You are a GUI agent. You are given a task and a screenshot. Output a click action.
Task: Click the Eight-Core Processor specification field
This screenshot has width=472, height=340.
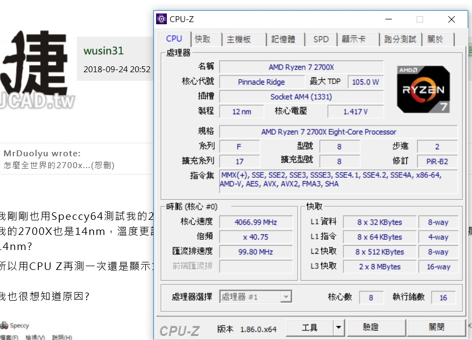339,131
